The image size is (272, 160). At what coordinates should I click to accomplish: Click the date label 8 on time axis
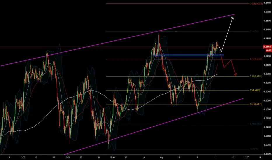pos(9,158)
